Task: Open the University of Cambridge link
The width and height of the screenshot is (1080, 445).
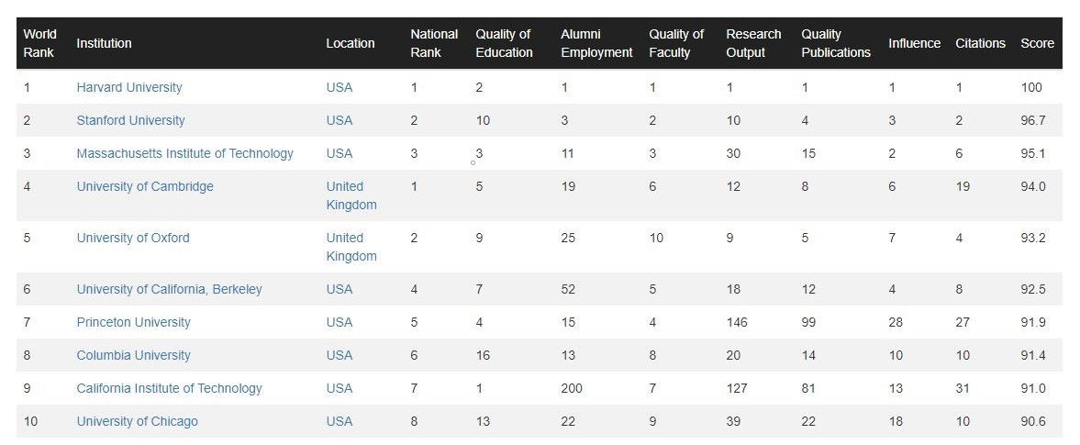Action: click(x=145, y=186)
